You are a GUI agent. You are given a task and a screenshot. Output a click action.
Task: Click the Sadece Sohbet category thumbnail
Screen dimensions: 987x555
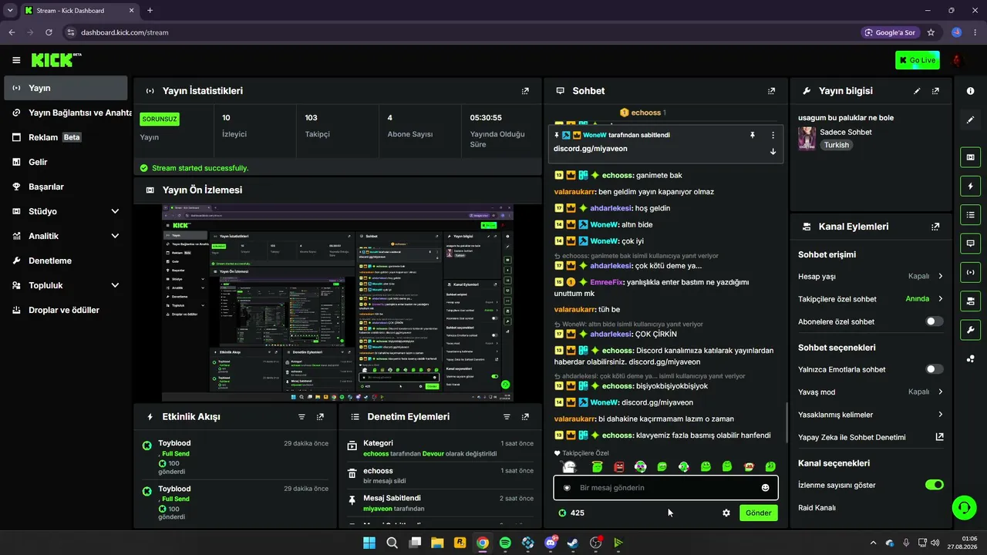pyautogui.click(x=807, y=138)
